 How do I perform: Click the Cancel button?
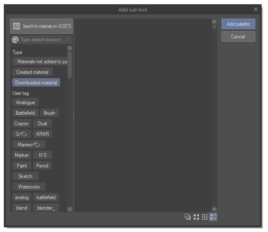238,37
